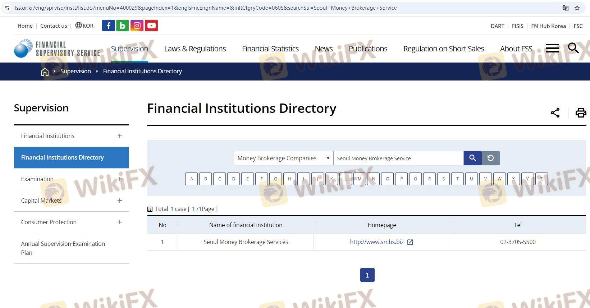Go to Home link in top bar
Image resolution: width=590 pixels, height=308 pixels.
coord(25,26)
